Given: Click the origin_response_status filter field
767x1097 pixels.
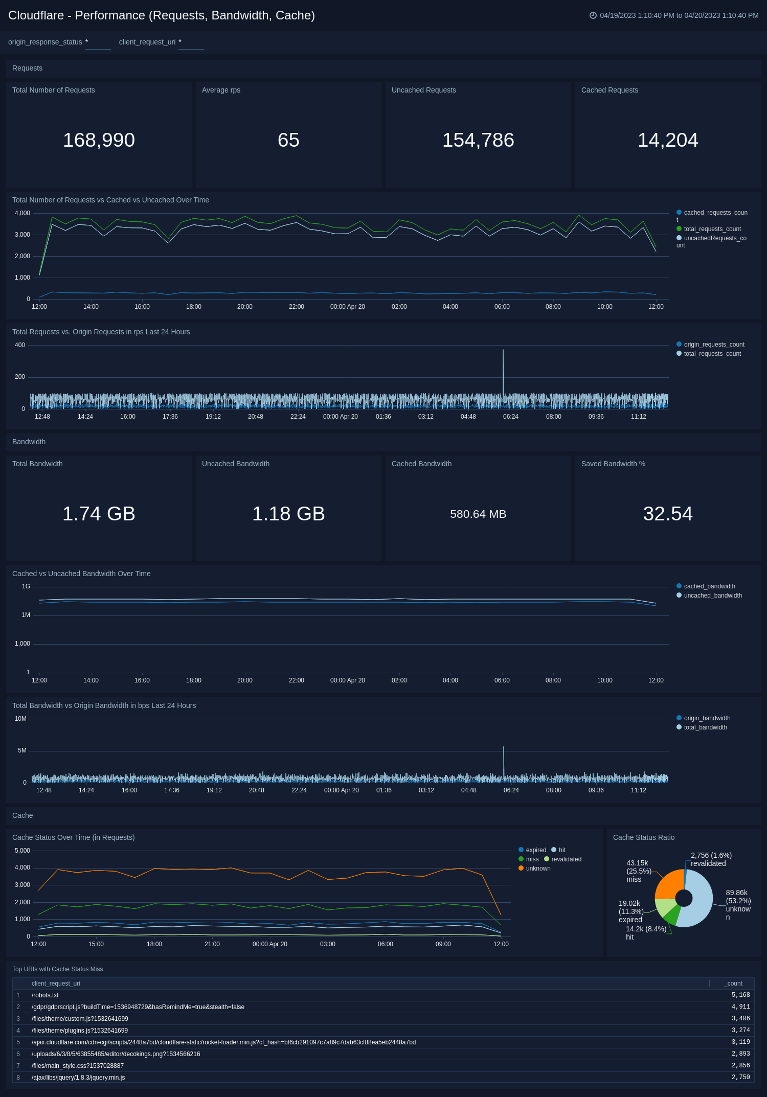Looking at the screenshot, I should coord(98,42).
